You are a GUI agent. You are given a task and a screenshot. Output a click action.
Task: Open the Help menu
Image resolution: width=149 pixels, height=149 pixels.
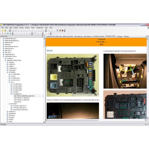(x=51, y=28)
